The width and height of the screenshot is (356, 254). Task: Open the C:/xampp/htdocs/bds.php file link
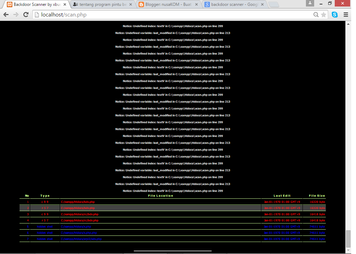coord(78,202)
